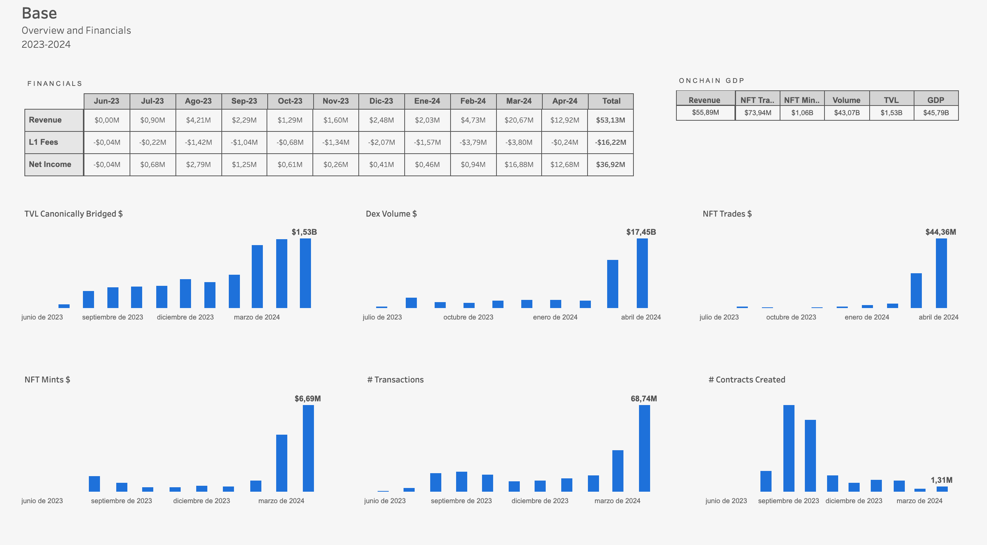
Task: Click the NFT Min.. value $1,06B
Action: coord(802,113)
